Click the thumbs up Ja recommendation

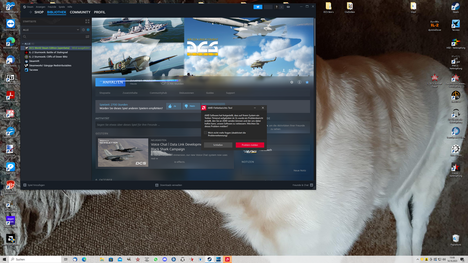coord(174,106)
